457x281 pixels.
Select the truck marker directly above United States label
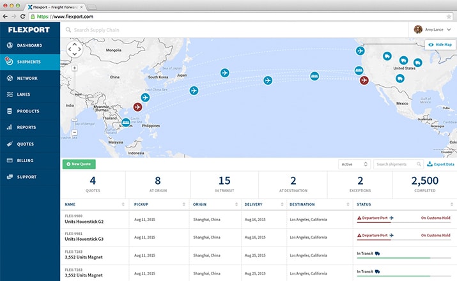coord(403,60)
